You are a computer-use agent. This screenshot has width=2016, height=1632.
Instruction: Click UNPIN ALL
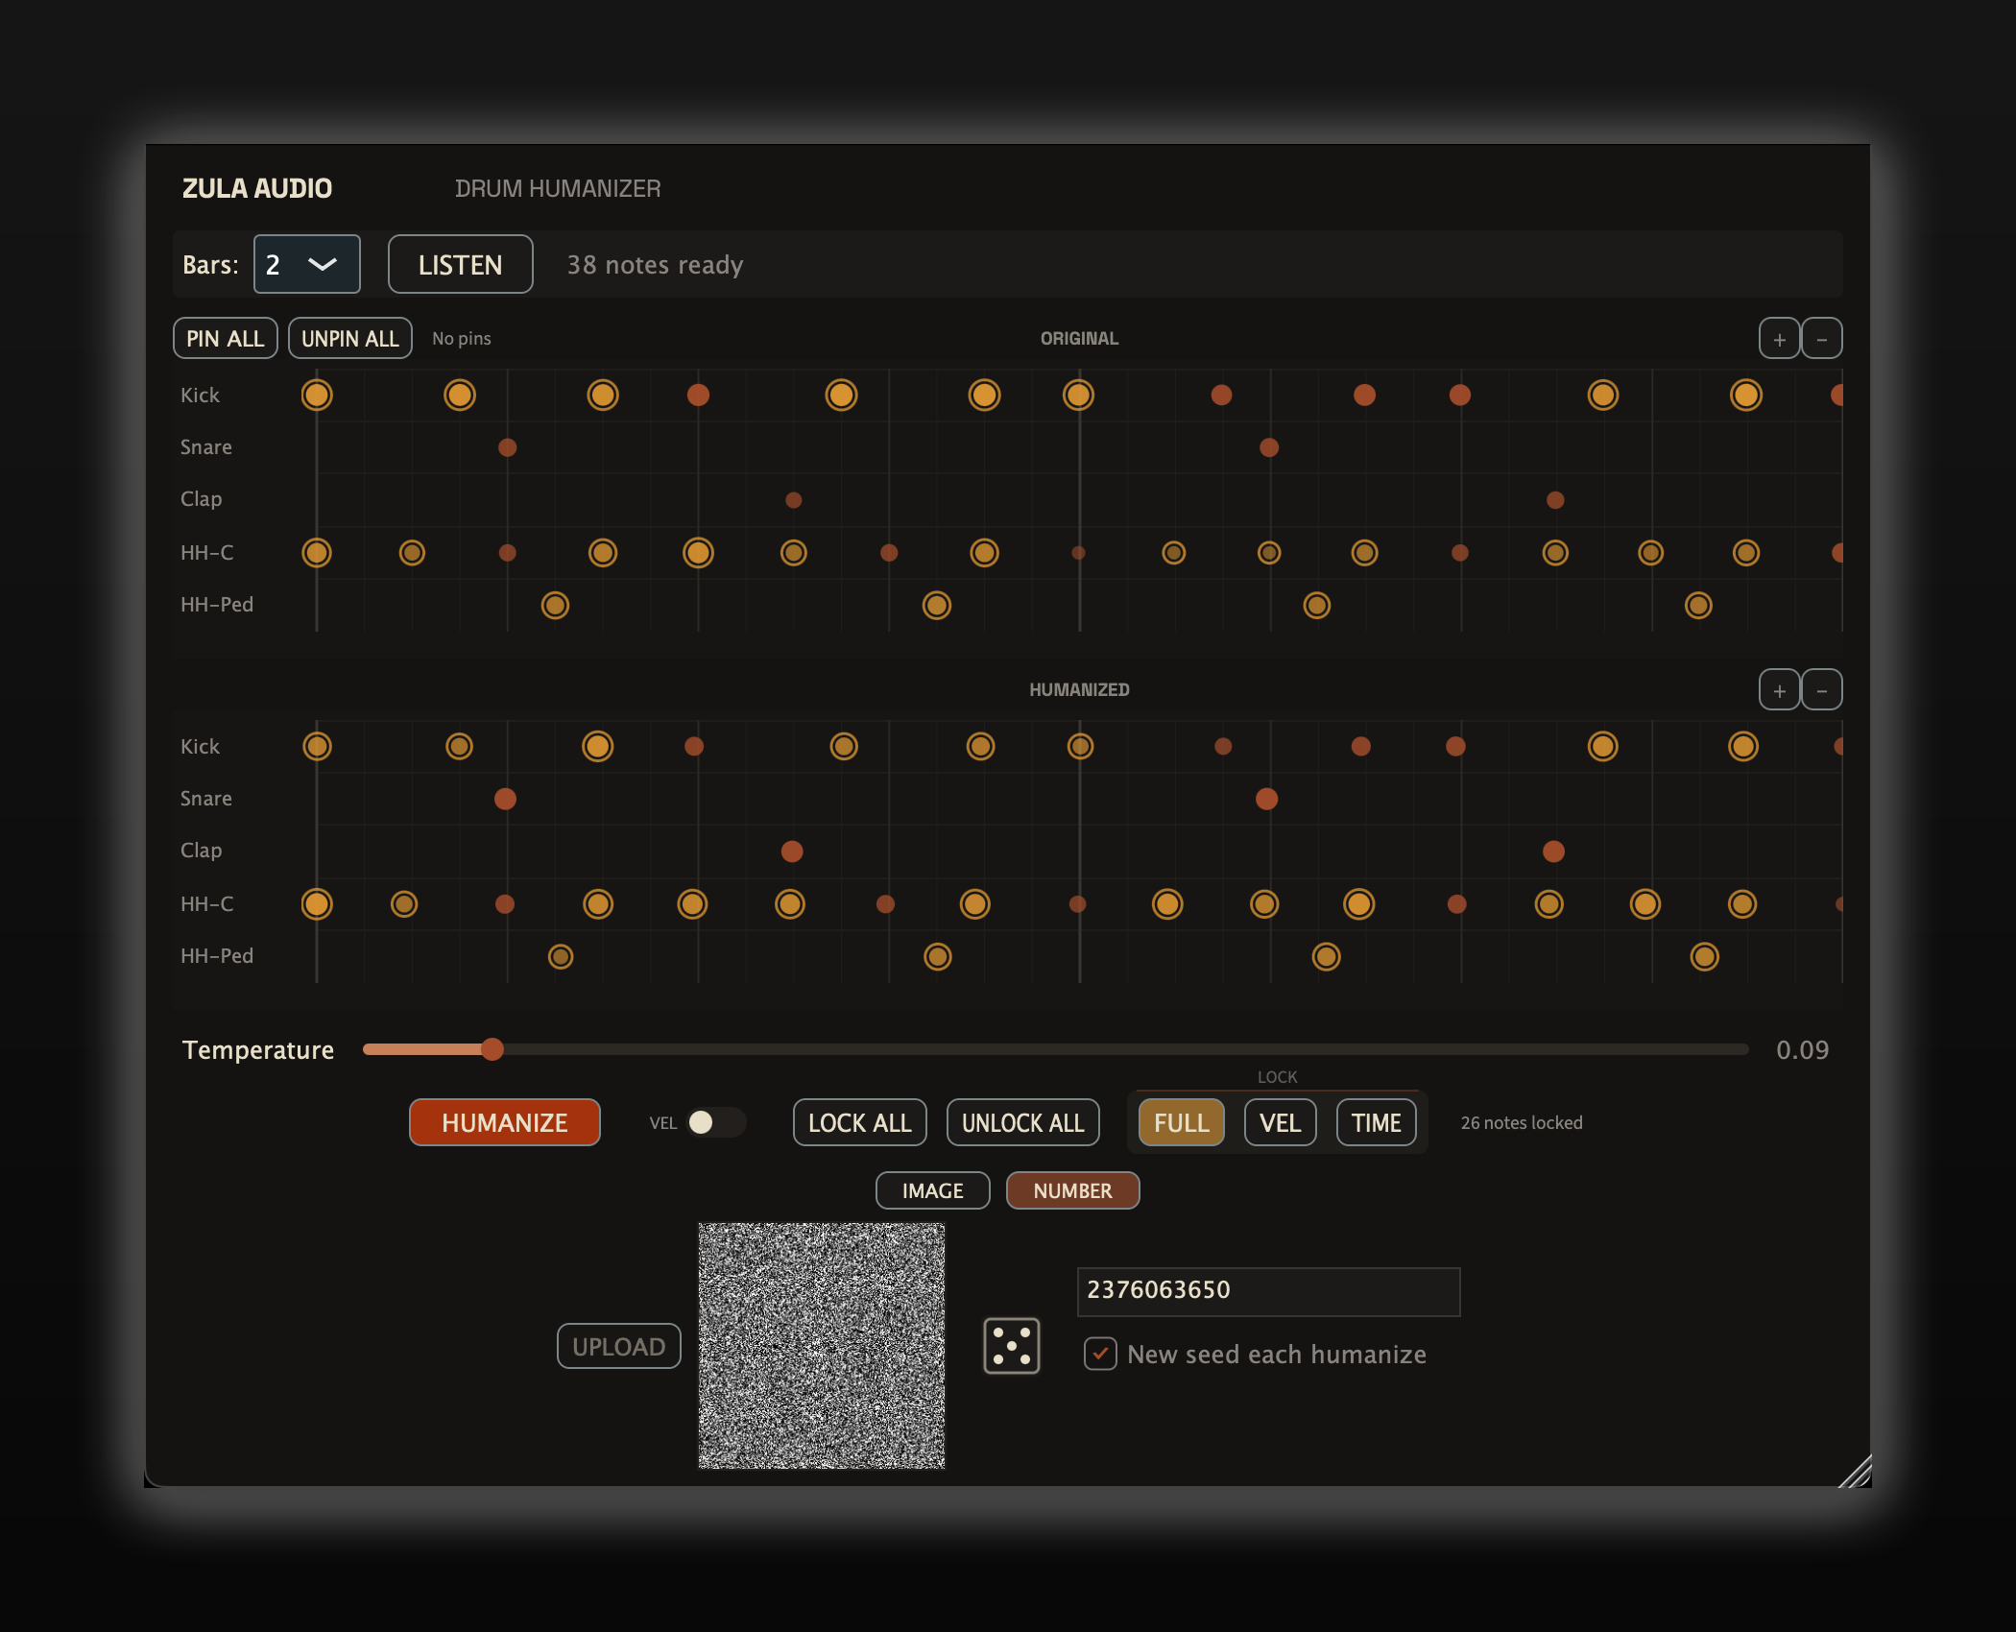(x=350, y=339)
